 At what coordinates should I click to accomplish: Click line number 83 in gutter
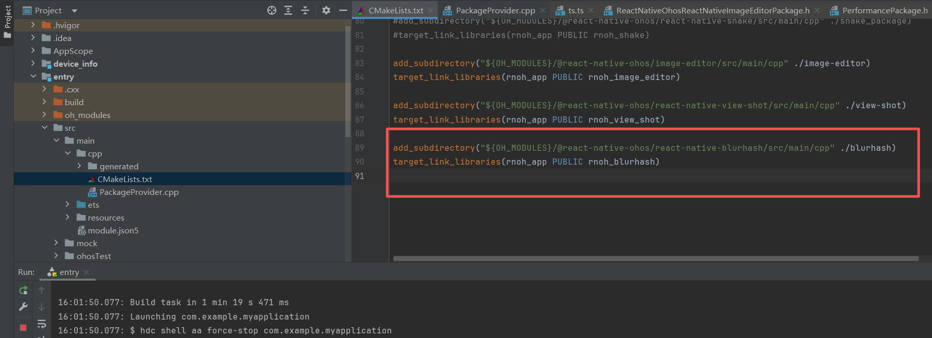(x=360, y=63)
